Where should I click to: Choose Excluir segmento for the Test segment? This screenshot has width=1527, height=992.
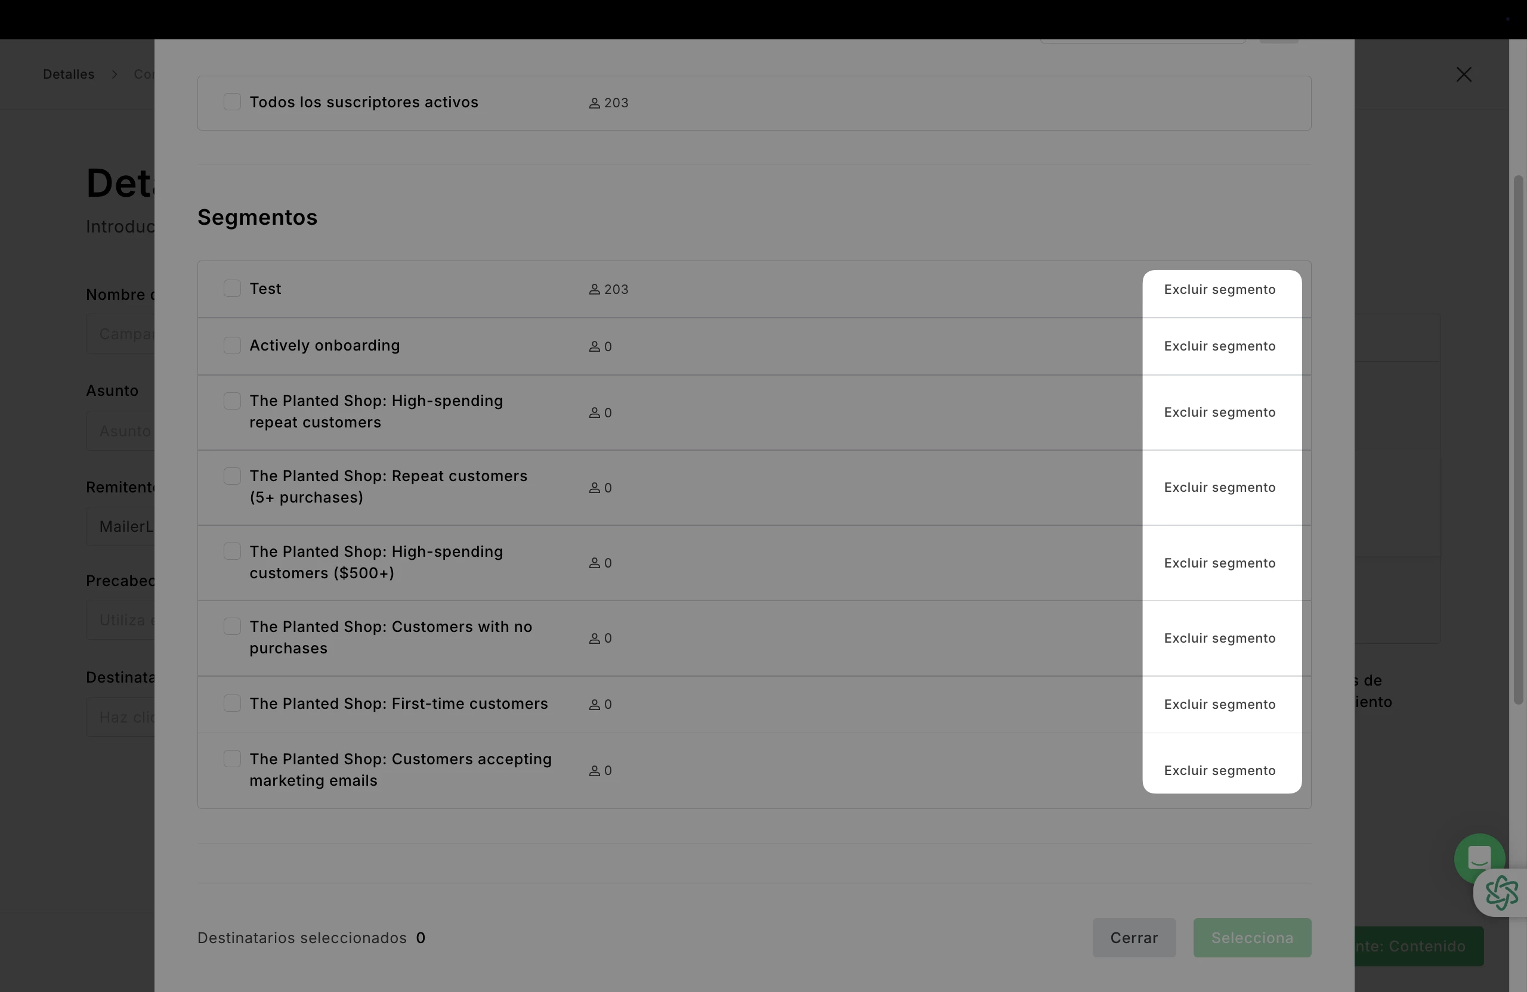click(x=1219, y=290)
